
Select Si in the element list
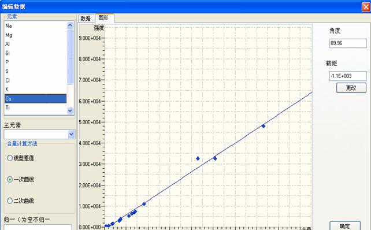coord(35,53)
